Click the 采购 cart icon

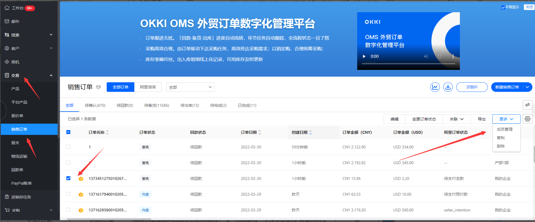(x=7, y=210)
